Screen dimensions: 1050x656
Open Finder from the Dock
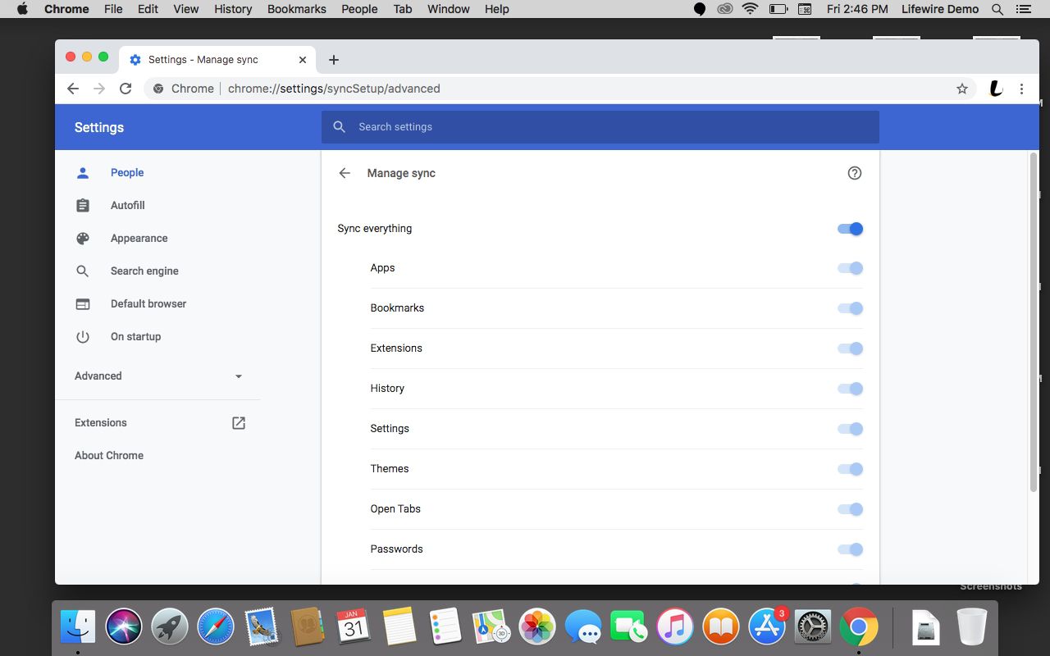[x=78, y=627]
